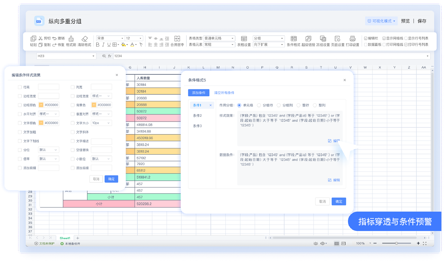Click the 清空所有条件 link
446x263 pixels.
[x=224, y=93]
